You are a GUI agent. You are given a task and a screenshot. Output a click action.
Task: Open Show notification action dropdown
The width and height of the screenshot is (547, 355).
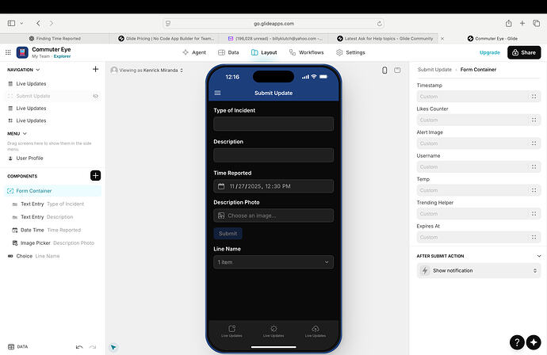tap(478, 271)
